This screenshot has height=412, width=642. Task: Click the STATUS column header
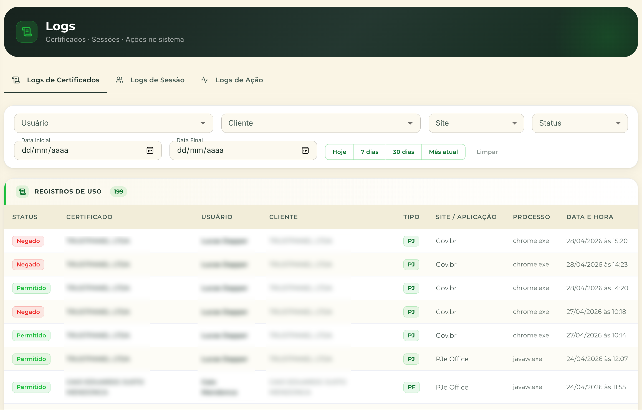click(25, 217)
